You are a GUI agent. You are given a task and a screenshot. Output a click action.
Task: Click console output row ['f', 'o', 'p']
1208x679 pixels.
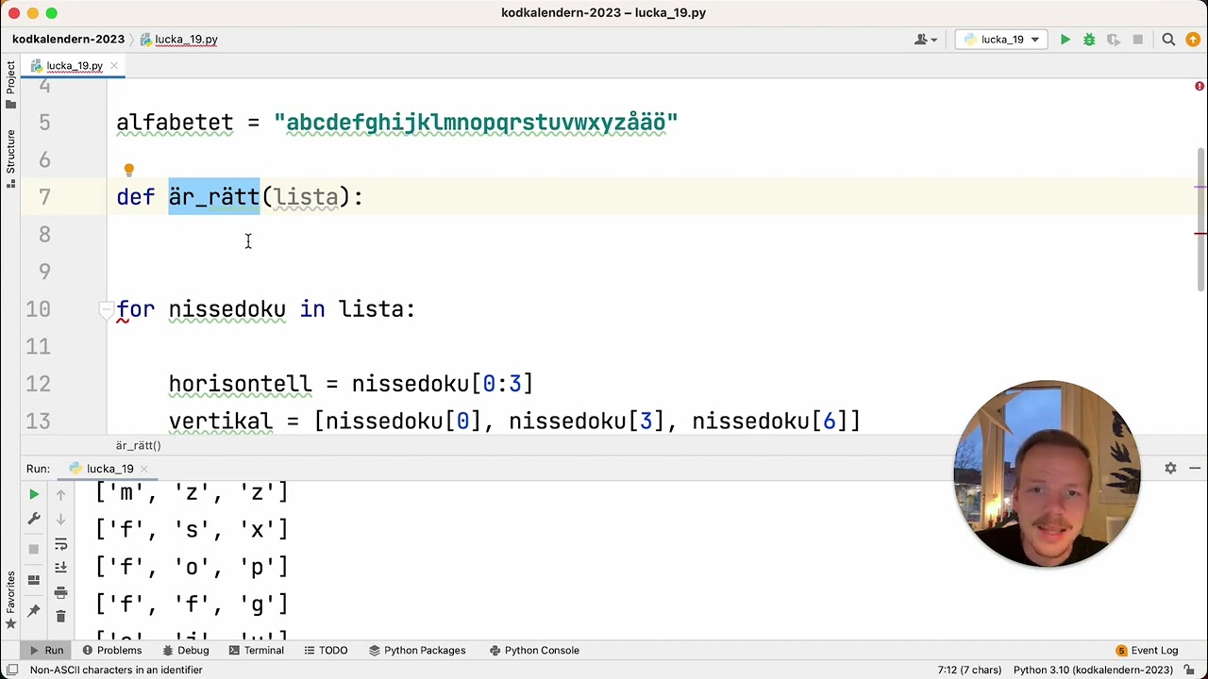coord(193,568)
